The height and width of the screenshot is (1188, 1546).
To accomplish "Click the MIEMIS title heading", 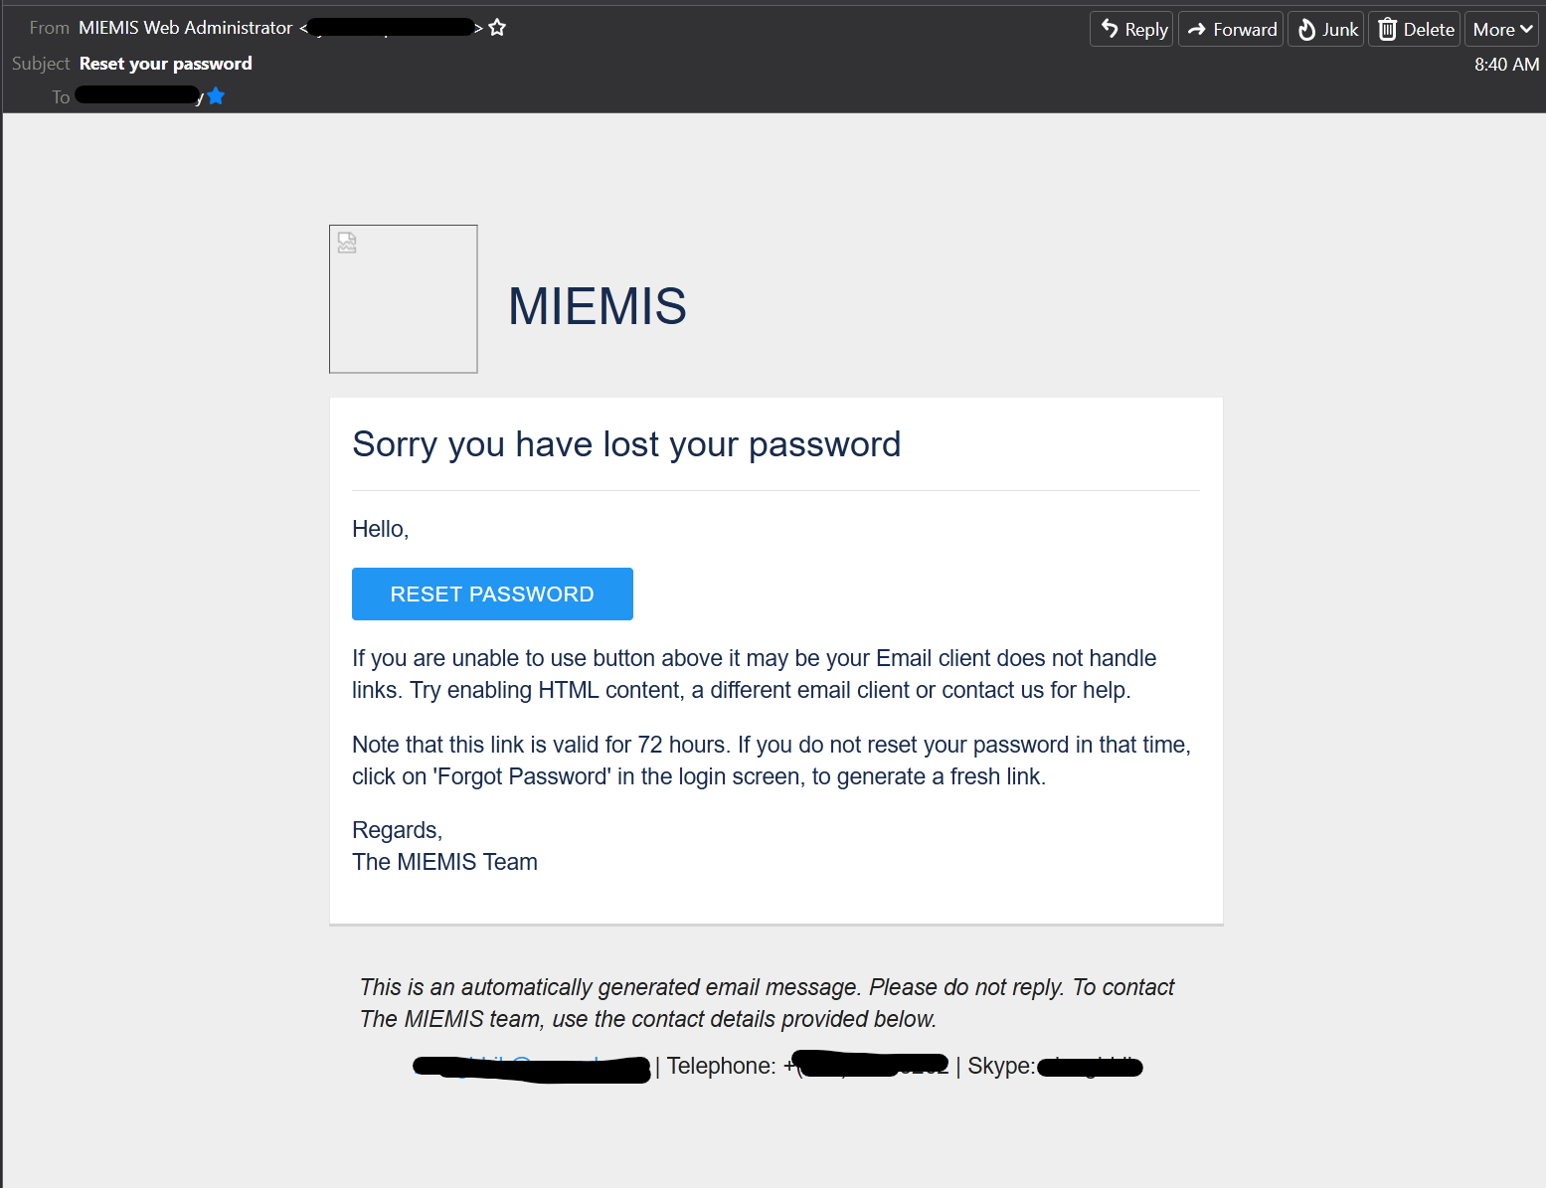I will pyautogui.click(x=597, y=306).
